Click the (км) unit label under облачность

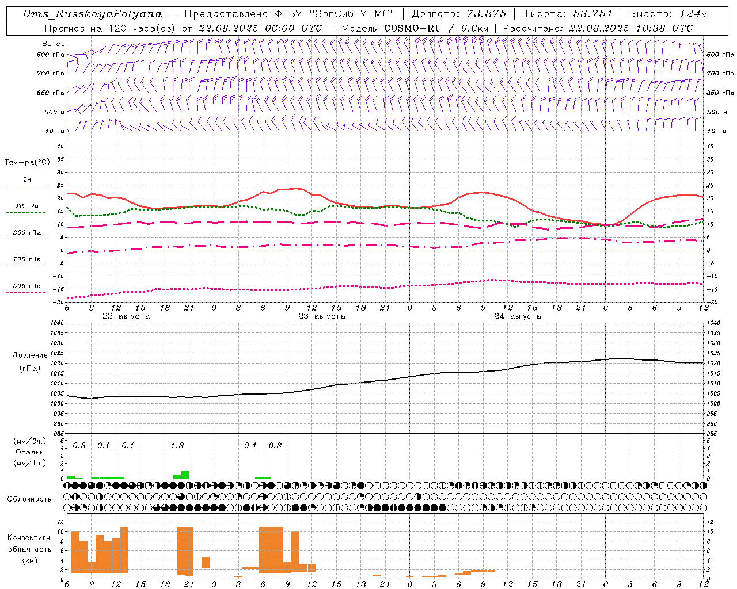tap(29, 560)
